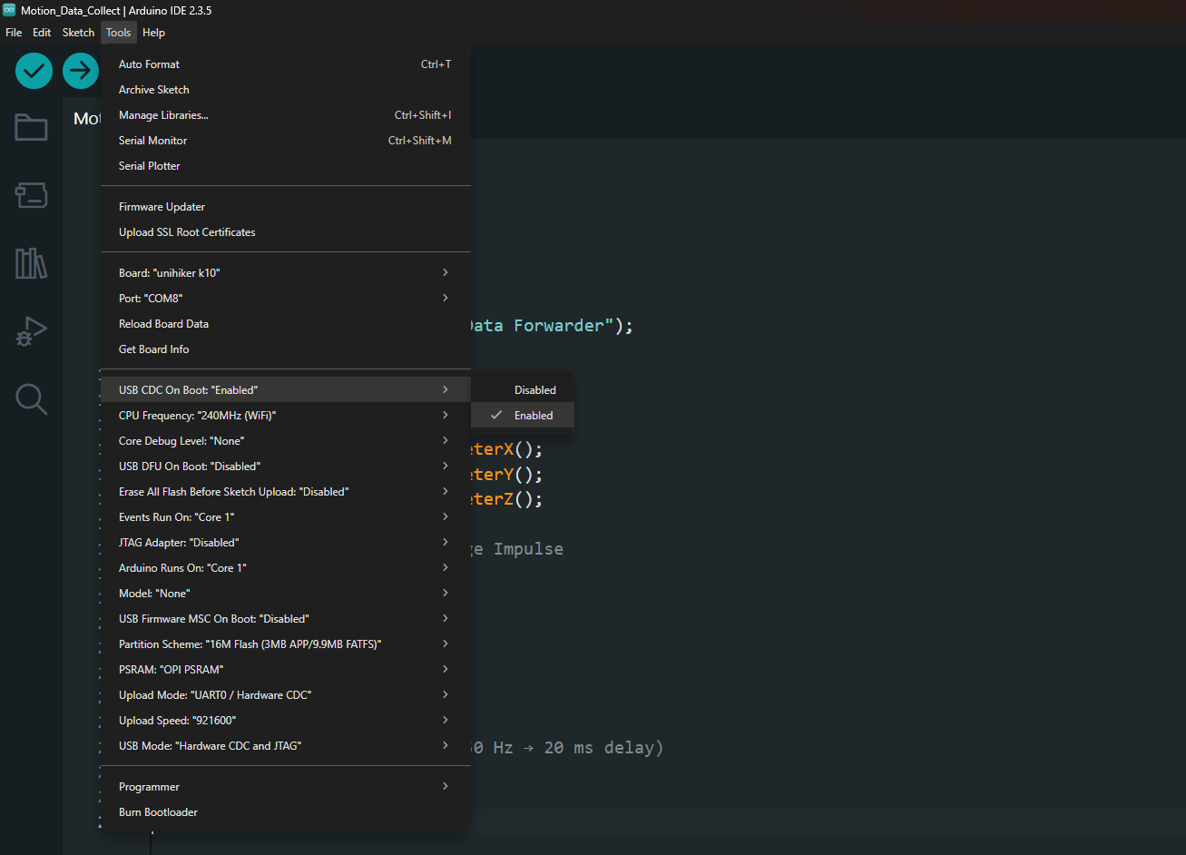Expand USB Firmware MSC On Boot submenu
1186x855 pixels.
[285, 619]
